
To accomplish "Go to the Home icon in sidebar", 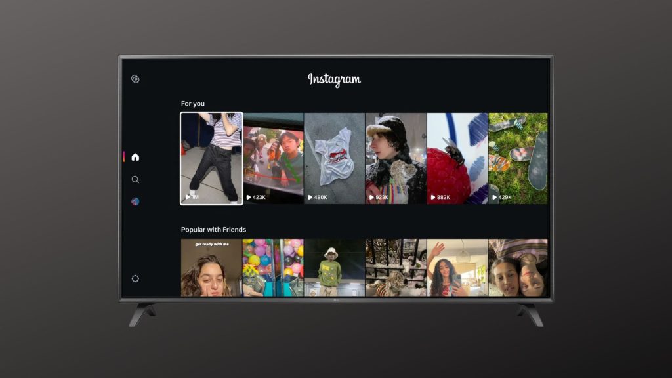I will coord(135,157).
